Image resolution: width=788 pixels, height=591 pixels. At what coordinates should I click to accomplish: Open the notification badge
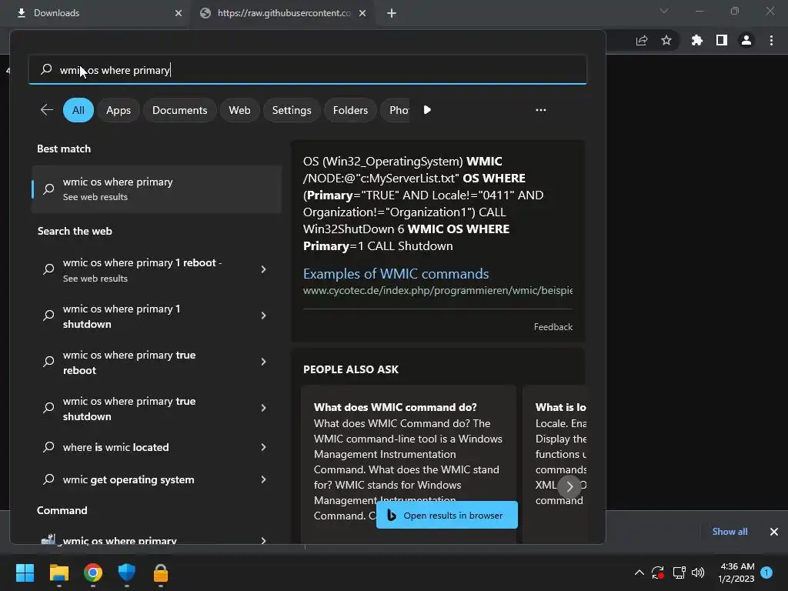coord(766,573)
